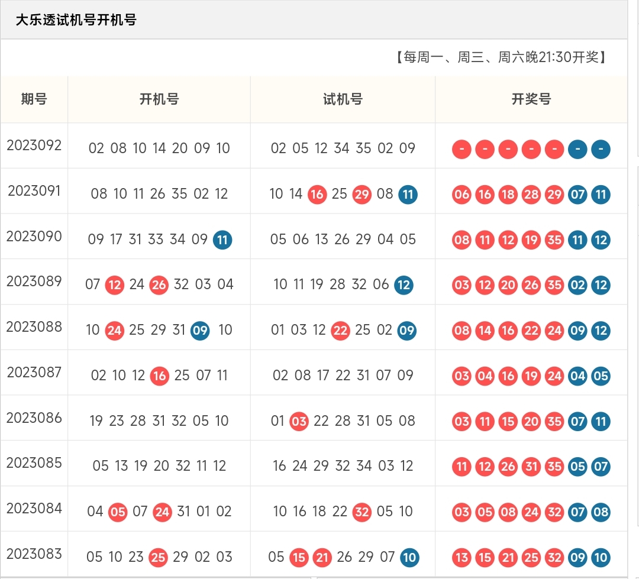Click the 每周一、周三、周六晚21:30开奖 notice
The height and width of the screenshot is (579, 639).
point(501,57)
